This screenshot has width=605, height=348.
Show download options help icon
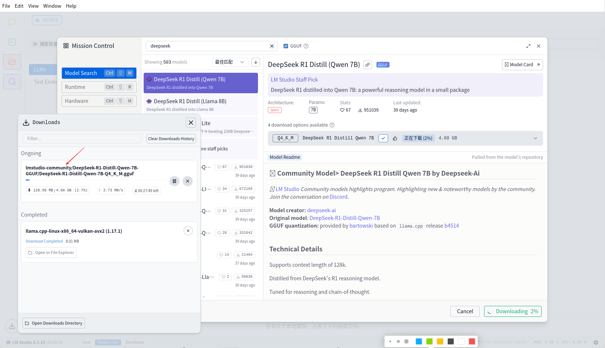coord(332,125)
